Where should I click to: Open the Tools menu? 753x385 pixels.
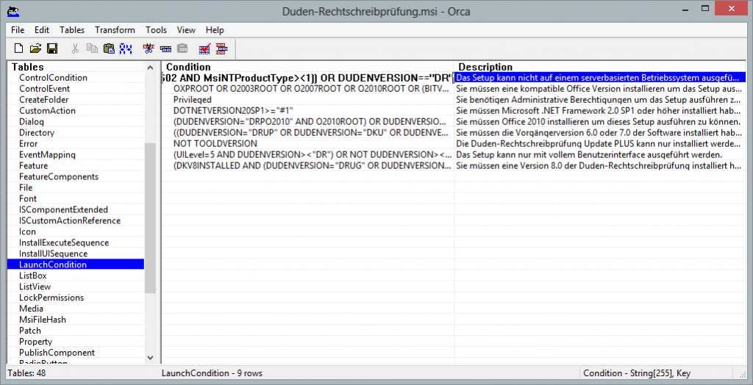coord(156,30)
